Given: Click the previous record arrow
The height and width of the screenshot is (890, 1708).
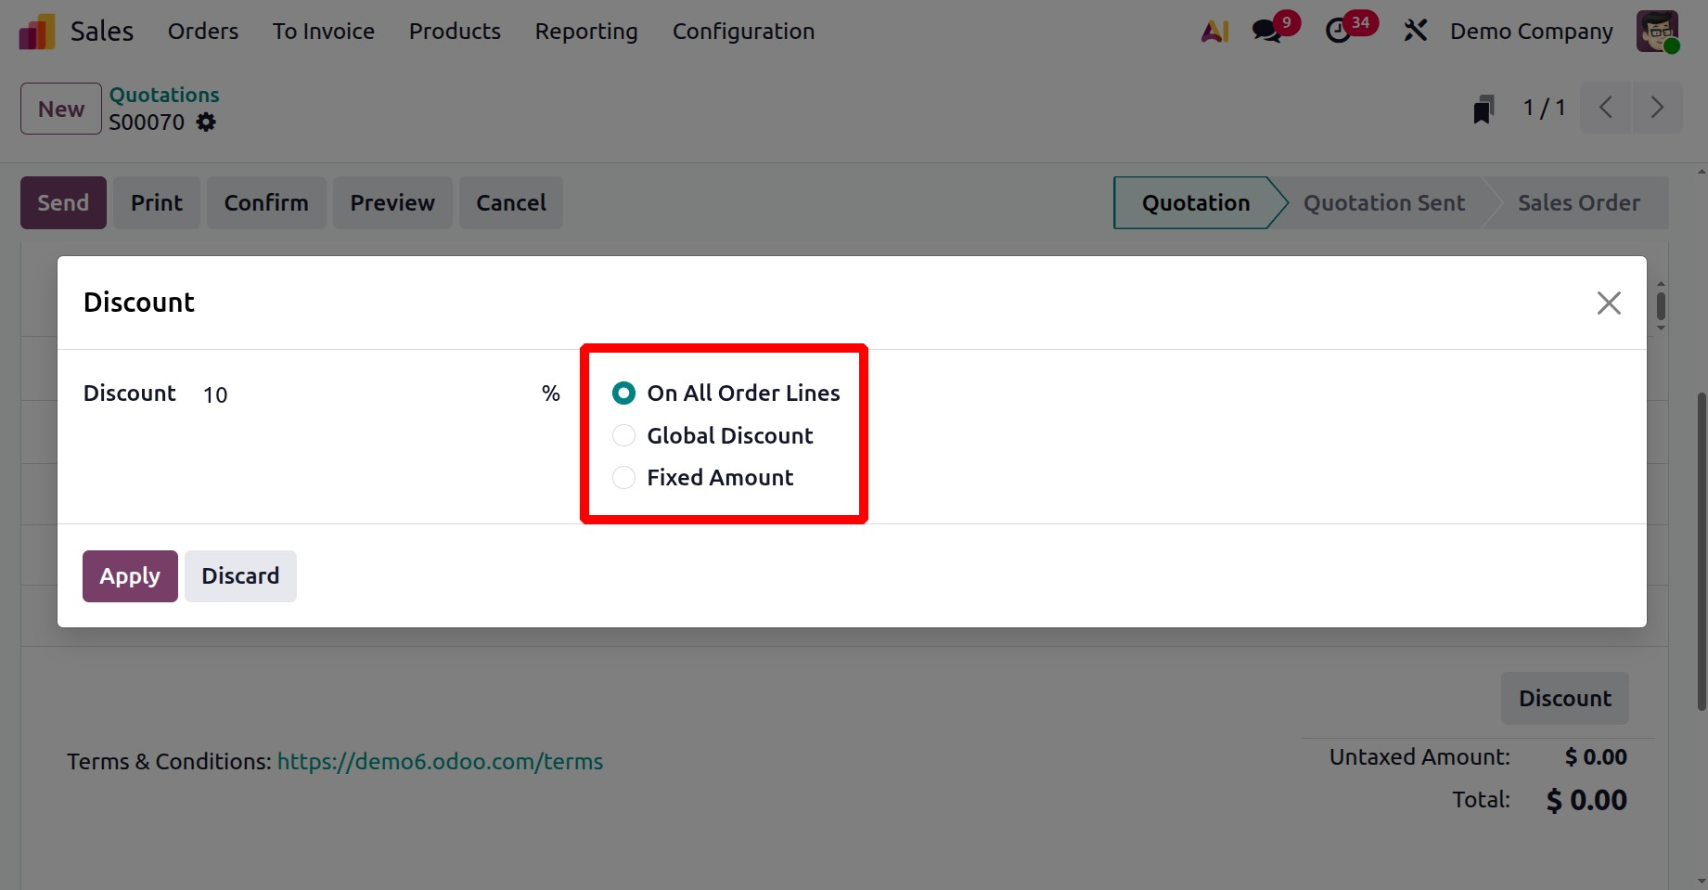Looking at the screenshot, I should (1605, 108).
